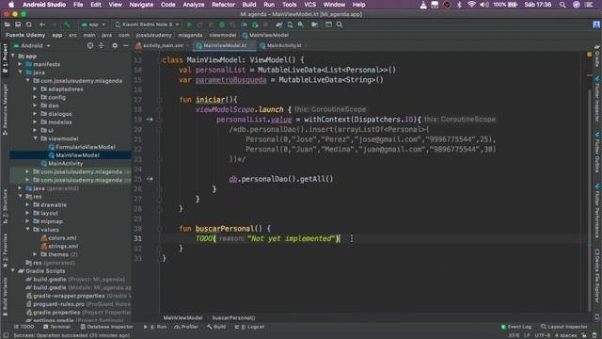Click Sync Project with Gradle Files icon
The height and width of the screenshot is (339, 602).
[279, 24]
